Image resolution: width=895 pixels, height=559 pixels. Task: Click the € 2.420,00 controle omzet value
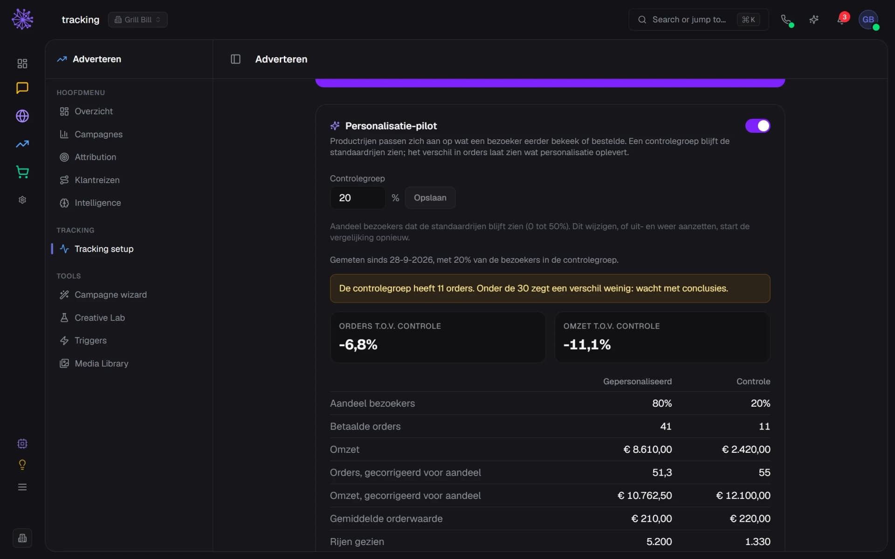(x=746, y=450)
